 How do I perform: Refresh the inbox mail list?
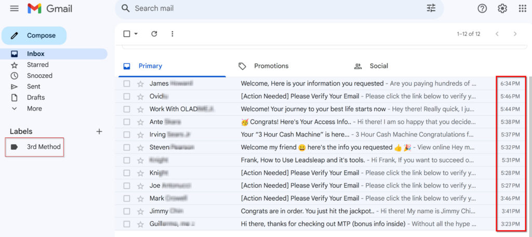click(154, 34)
